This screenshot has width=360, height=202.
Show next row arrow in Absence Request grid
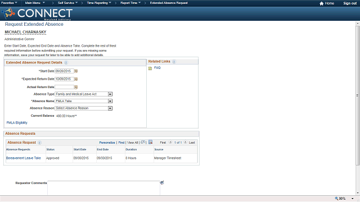[185, 142]
